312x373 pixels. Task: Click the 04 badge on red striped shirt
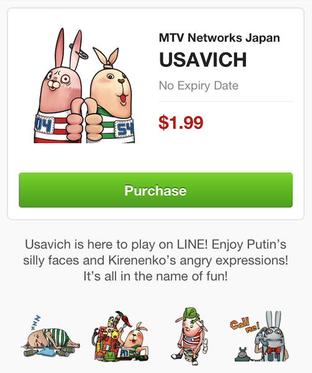coord(45,125)
